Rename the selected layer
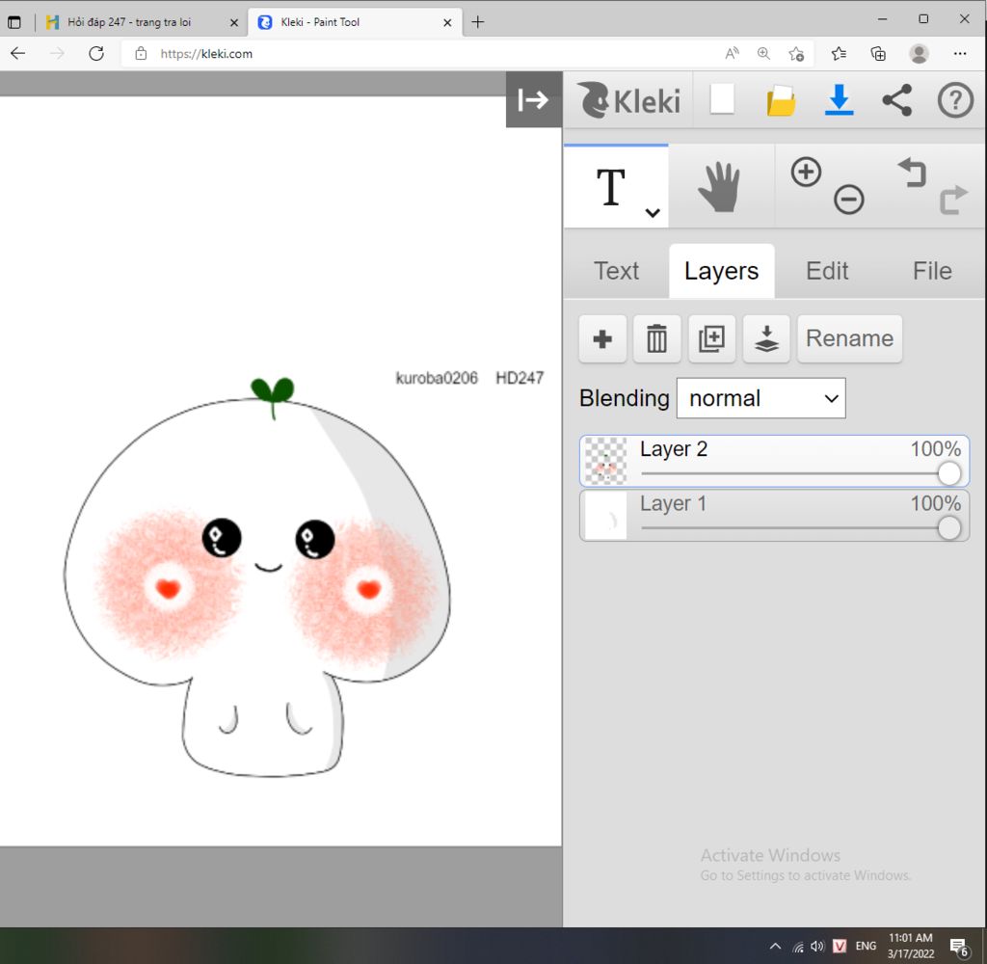987x964 pixels. (x=849, y=338)
